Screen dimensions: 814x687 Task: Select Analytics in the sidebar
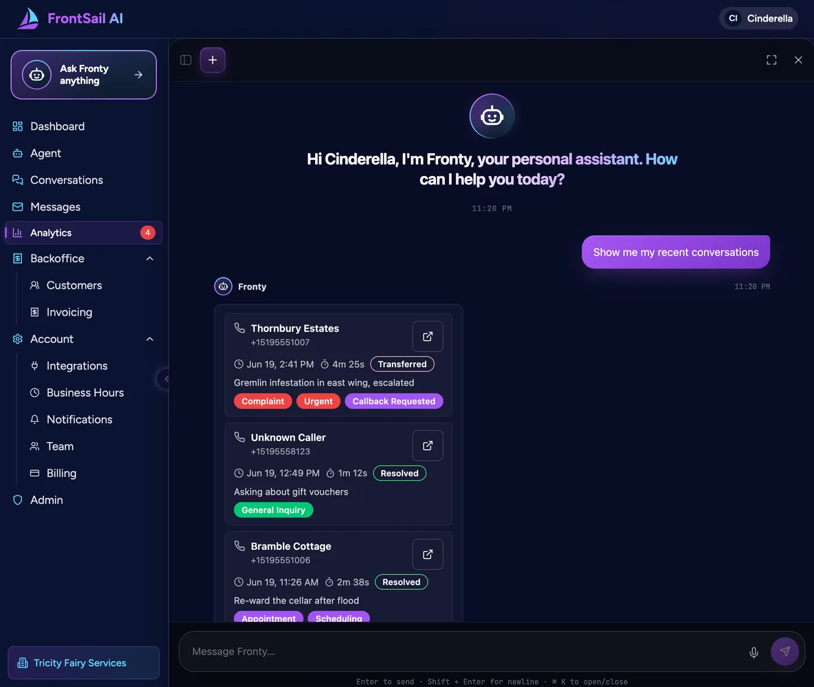(x=84, y=232)
